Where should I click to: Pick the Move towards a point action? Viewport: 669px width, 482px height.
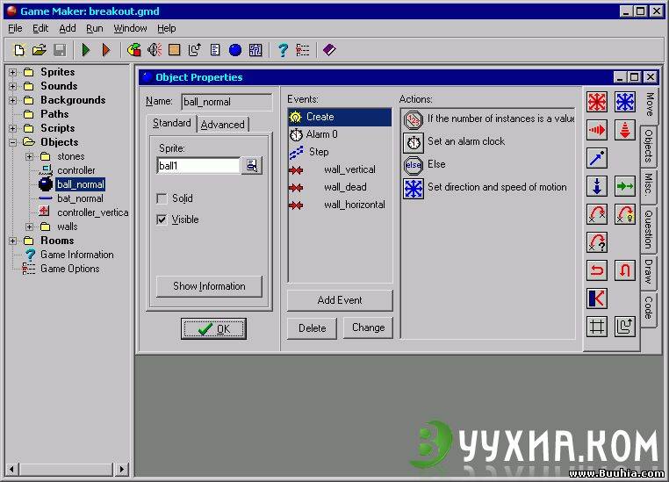[x=597, y=158]
